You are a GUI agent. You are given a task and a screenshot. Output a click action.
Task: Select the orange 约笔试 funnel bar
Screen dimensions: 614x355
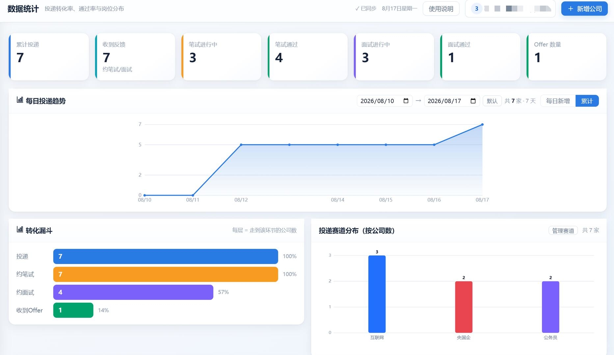(x=166, y=274)
